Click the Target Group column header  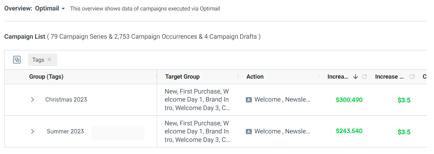(183, 77)
